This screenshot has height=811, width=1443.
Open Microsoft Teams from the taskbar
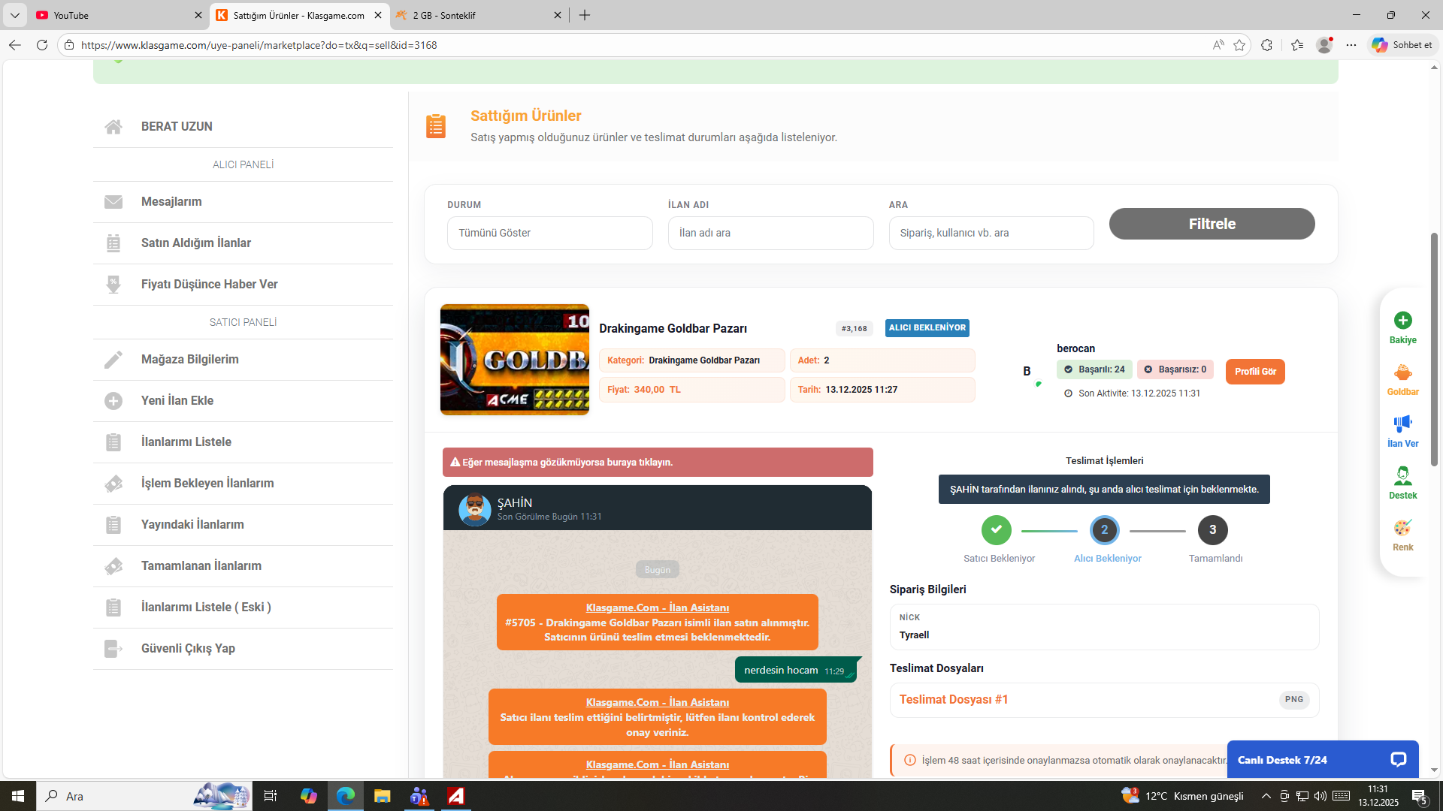[419, 796]
